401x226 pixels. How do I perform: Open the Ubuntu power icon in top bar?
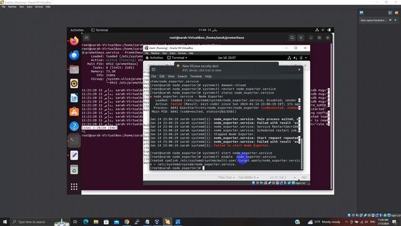pos(329,30)
